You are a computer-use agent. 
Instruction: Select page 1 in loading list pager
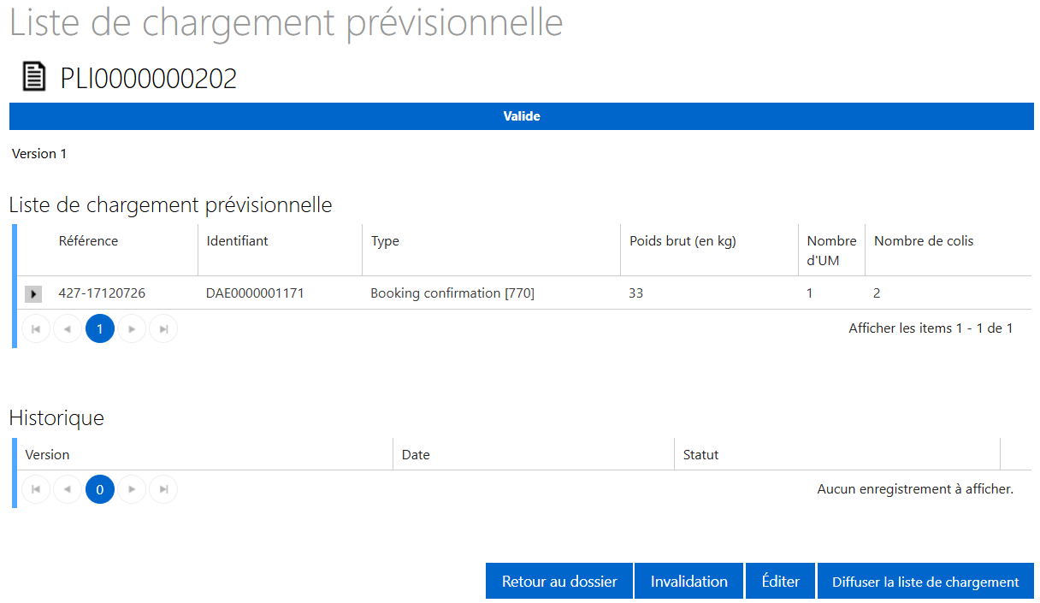point(100,328)
